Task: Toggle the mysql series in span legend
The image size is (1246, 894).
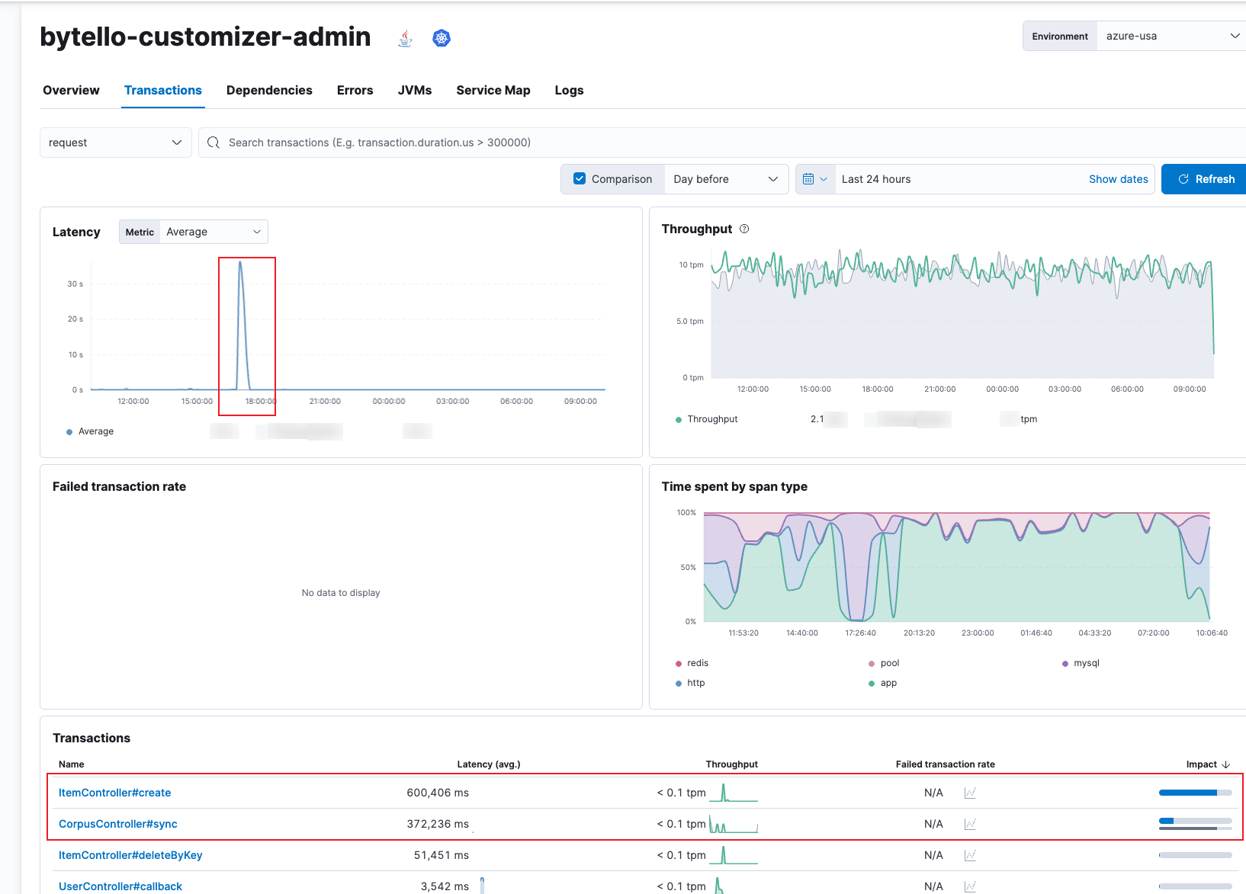Action: 1086,663
